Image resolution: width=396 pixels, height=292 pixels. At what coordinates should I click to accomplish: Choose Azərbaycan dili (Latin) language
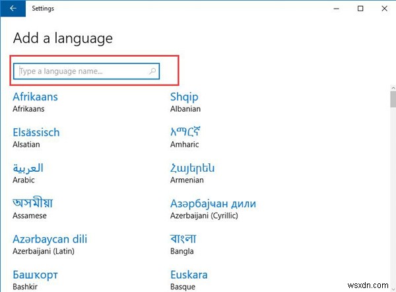pos(50,244)
